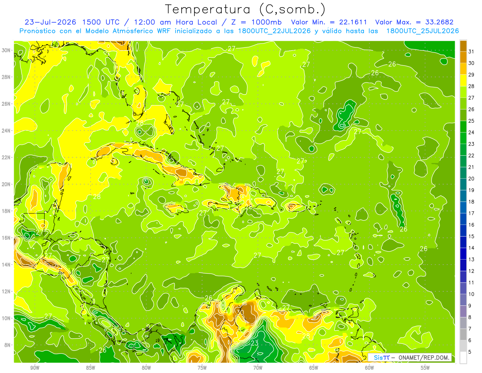Viewport: 482px width, 373px height.
Task: Click the "10N" latitude axis label
Action: (x=7, y=318)
